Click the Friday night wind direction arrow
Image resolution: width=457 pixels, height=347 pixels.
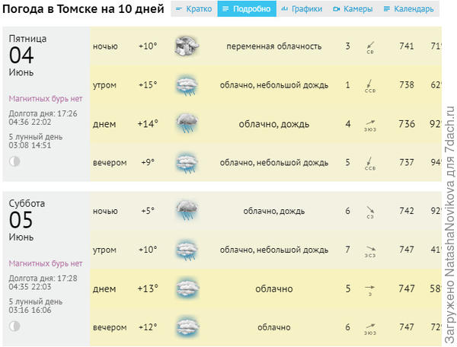(x=370, y=46)
